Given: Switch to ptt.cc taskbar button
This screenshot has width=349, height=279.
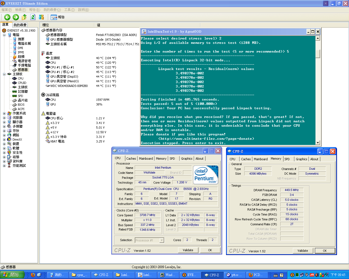Looking at the screenshot, I should (234, 275).
